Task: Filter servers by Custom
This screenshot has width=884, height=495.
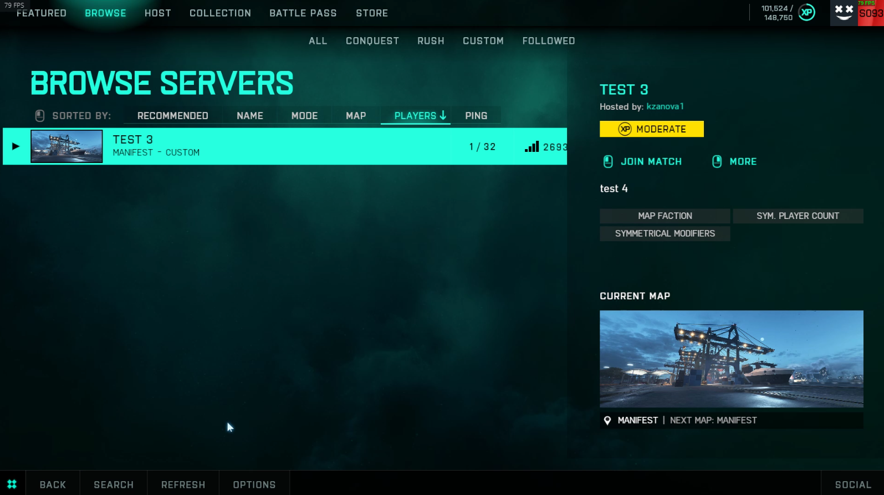Action: pyautogui.click(x=483, y=41)
